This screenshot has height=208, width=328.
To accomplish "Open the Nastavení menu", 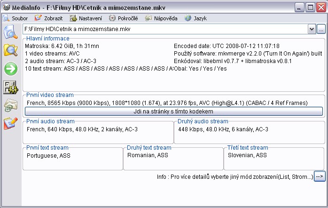I will coord(86,18).
